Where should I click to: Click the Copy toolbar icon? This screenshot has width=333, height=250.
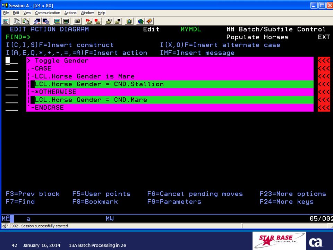pos(17,21)
